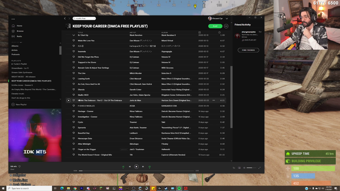The height and width of the screenshot is (191, 340).
Task: Open Home in the sidebar
Action: (20, 26)
